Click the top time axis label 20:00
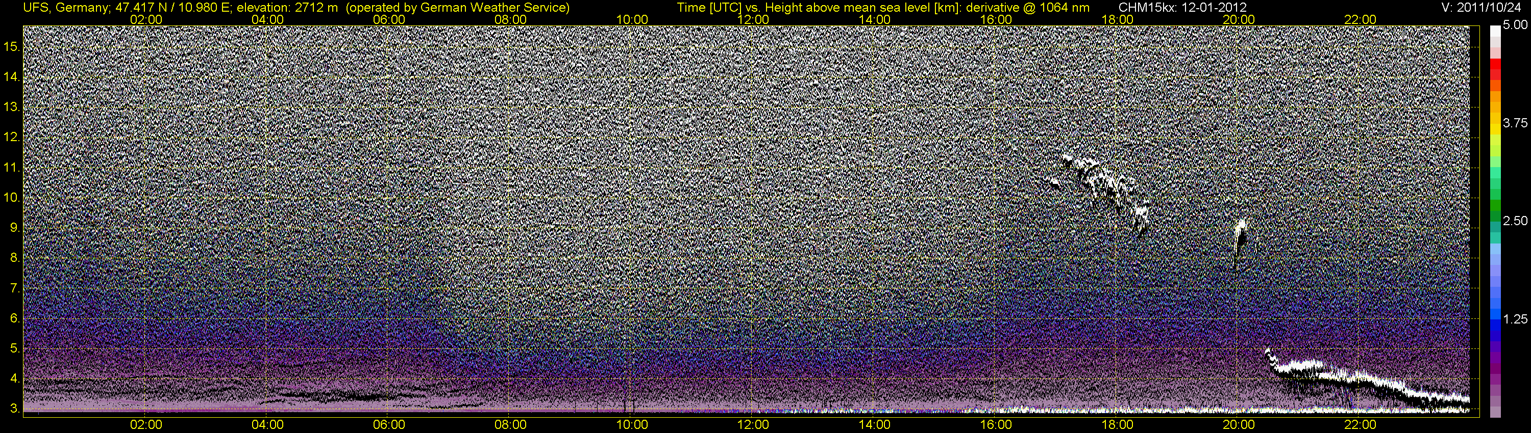 [x=1239, y=19]
